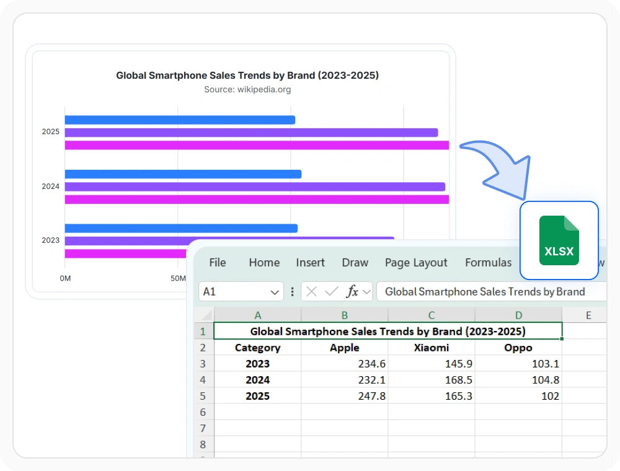This screenshot has height=471, width=620.
Task: Click the Category header cell
Action: [257, 347]
